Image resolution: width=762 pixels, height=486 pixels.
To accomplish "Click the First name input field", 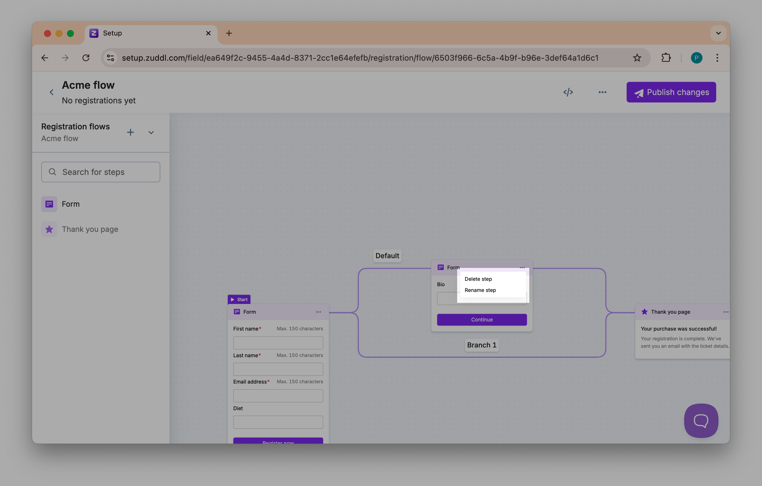I will tap(278, 343).
